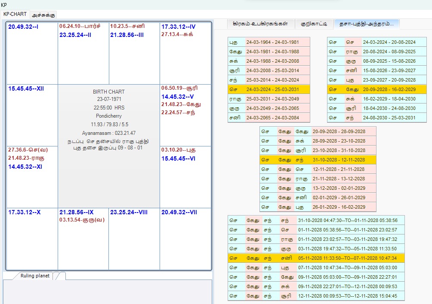Select antara row 20-09-2028 - 28-09-2028
This screenshot has height=304, width=432.
pos(318,131)
